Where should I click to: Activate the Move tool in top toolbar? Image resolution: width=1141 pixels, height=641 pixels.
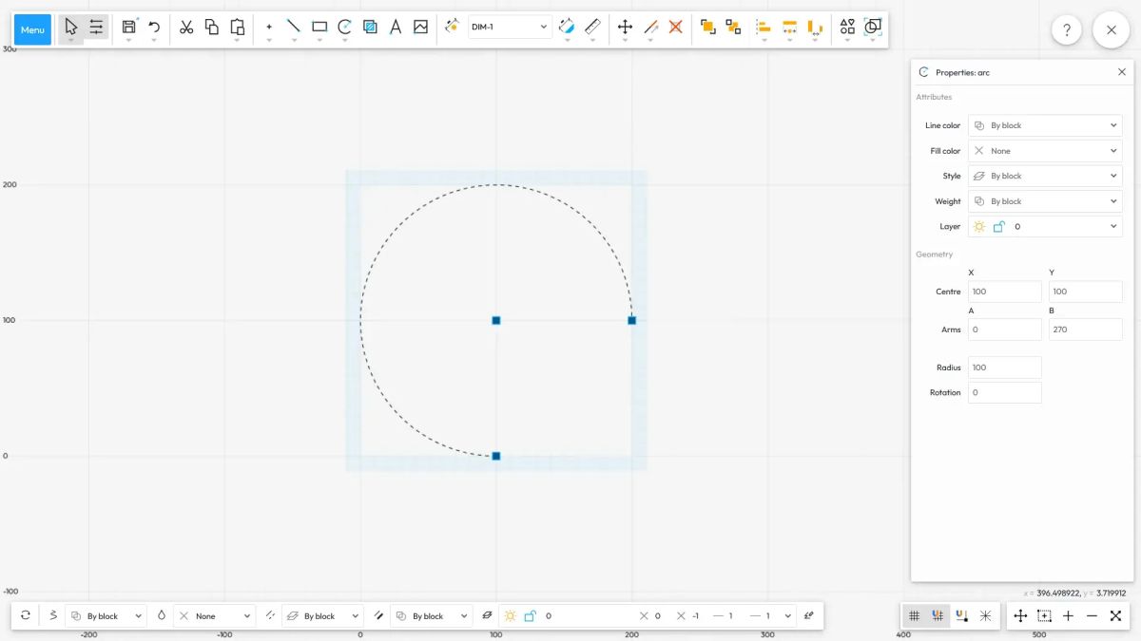[625, 27]
